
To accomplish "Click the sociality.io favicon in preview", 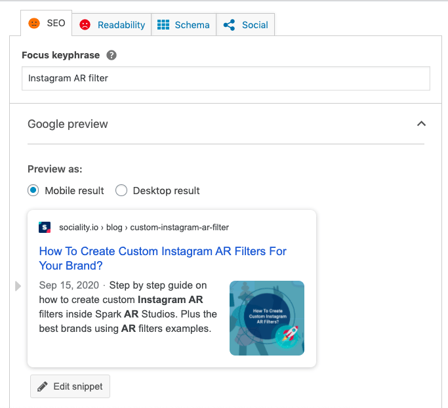I will (45, 228).
